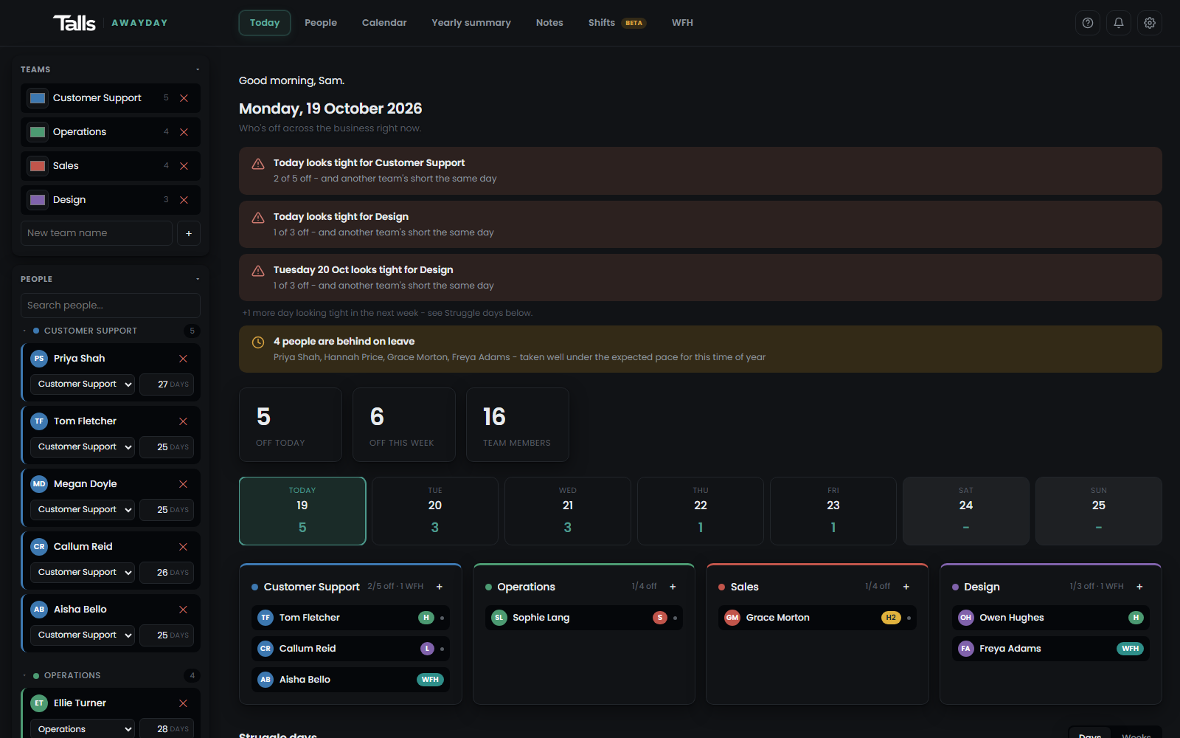Remove the Customer Support team

point(184,98)
